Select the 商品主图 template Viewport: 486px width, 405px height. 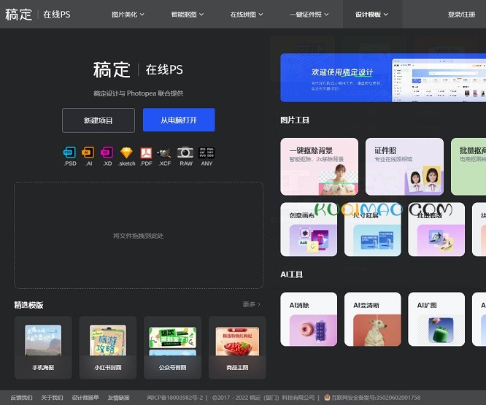tap(237, 347)
